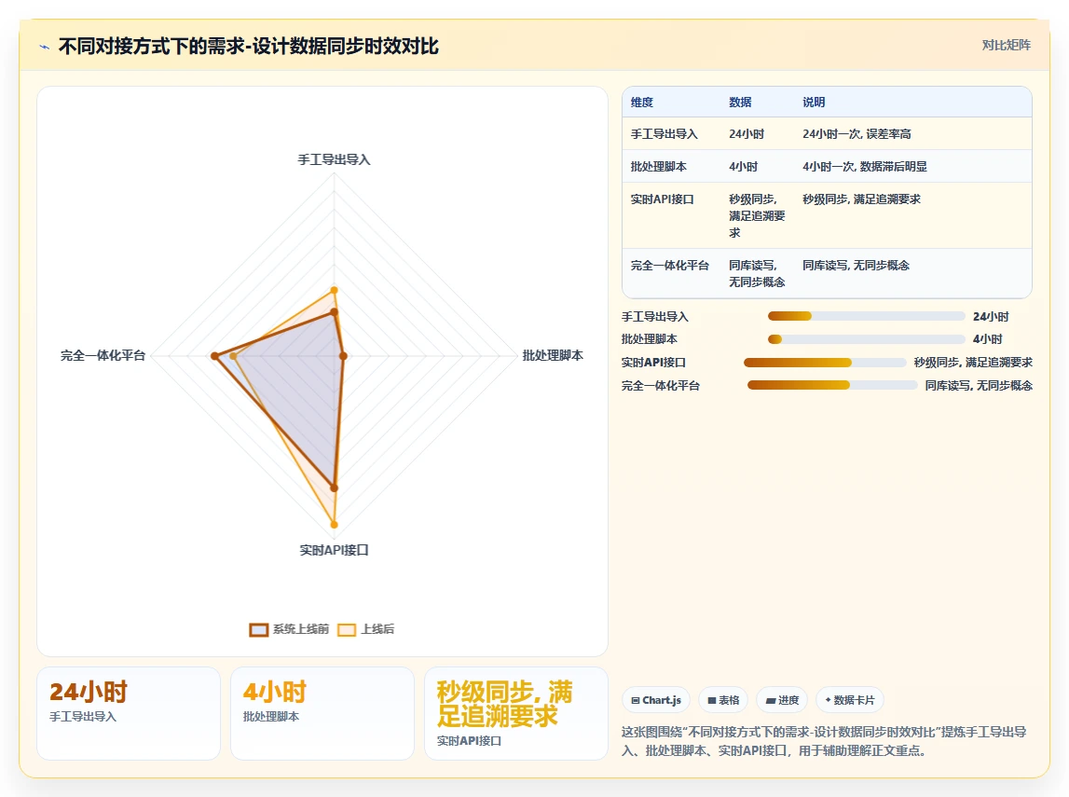Click the summary paragraph under the tag chips
Screen dimensions: 1069x797
click(x=824, y=741)
